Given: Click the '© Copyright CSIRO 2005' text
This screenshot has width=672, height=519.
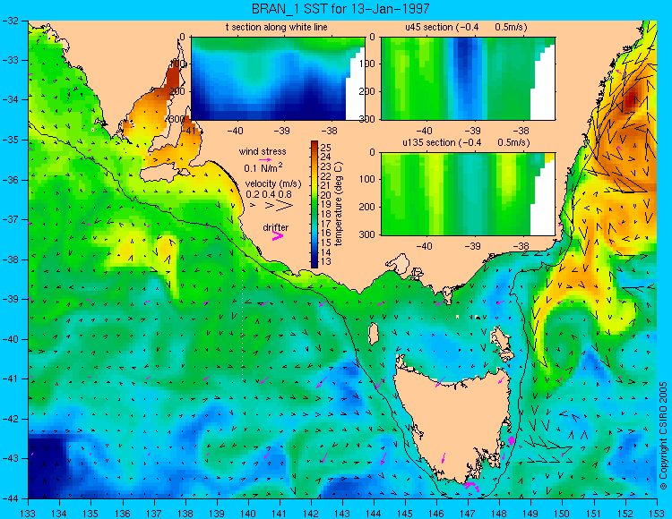Looking at the screenshot, I should pos(663,436).
